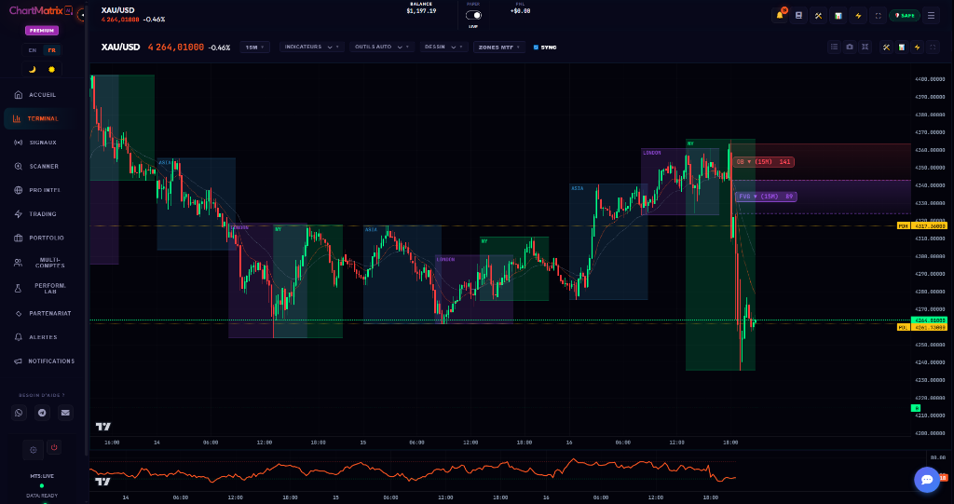Click the green current price tag 4264.01
This screenshot has height=504, width=954.
tap(929, 320)
